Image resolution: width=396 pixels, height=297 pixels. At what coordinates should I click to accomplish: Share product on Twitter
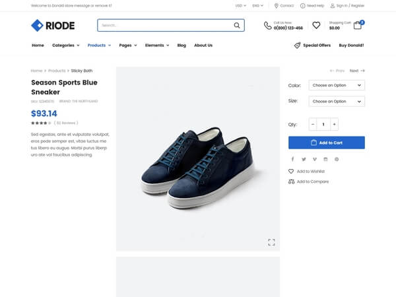(304, 159)
